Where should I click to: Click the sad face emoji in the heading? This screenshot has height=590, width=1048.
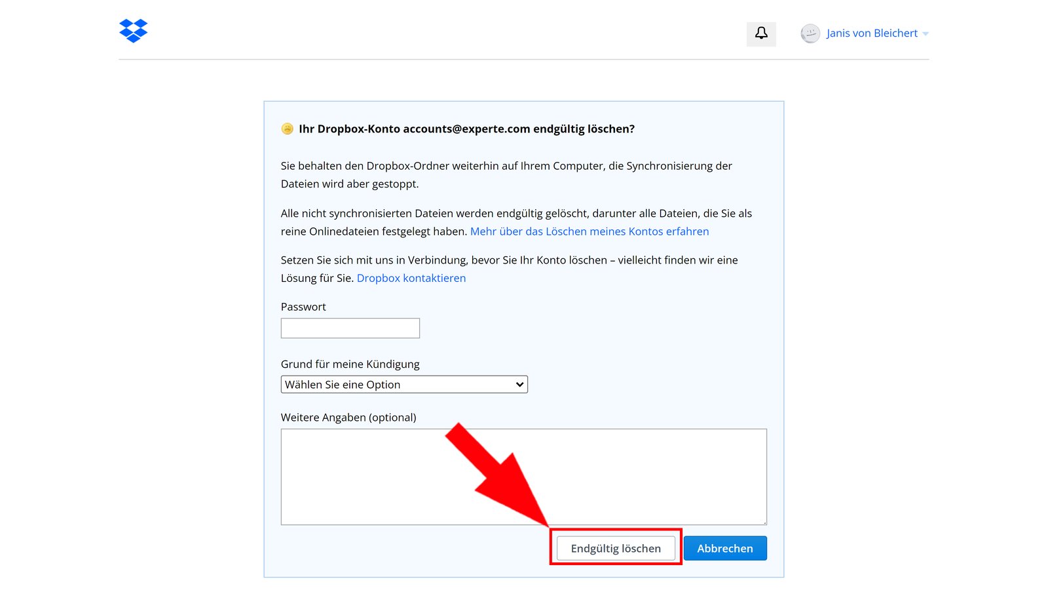point(287,129)
